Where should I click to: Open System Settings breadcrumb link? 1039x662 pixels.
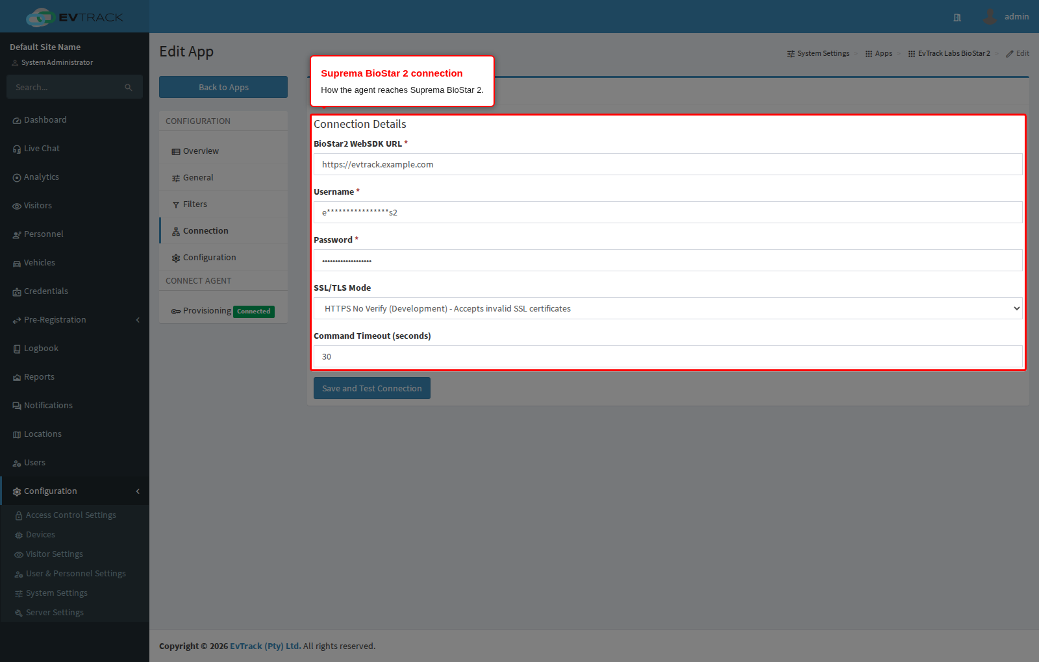818,53
